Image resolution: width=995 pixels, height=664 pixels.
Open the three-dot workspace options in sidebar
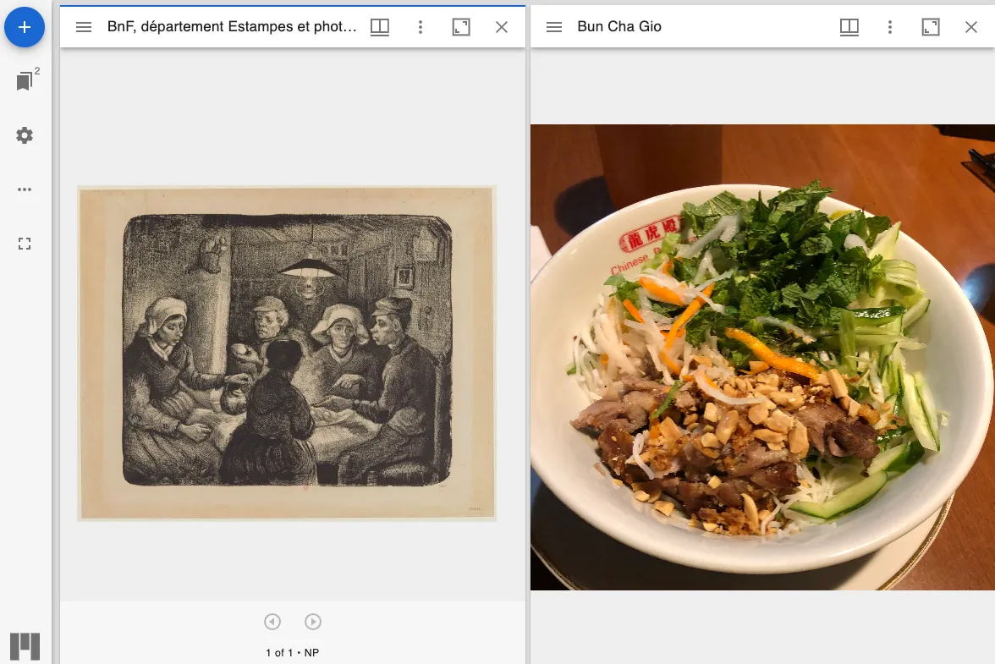coord(24,189)
